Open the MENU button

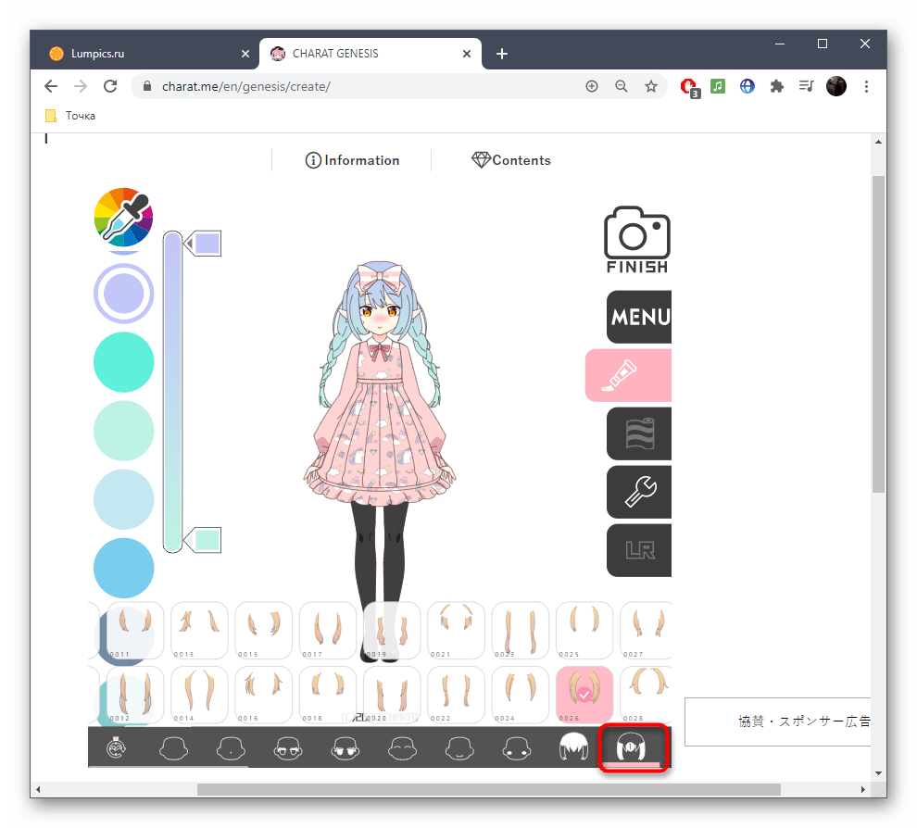point(639,317)
